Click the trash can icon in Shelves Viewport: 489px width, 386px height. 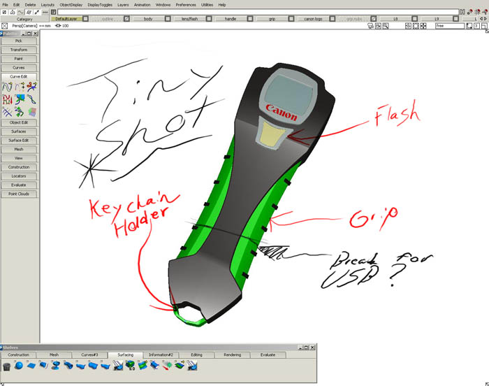click(x=6, y=366)
